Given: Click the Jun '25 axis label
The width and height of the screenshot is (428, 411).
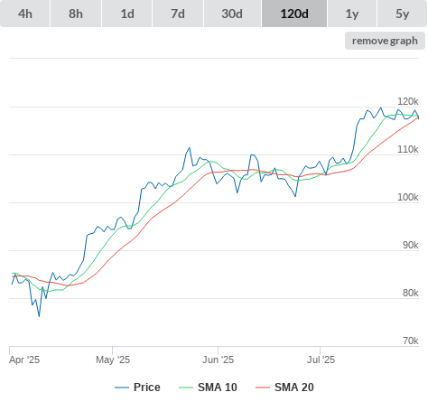Looking at the screenshot, I should tap(218, 360).
